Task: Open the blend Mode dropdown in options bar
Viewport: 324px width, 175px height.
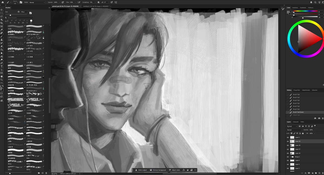Action: [x=37, y=2]
